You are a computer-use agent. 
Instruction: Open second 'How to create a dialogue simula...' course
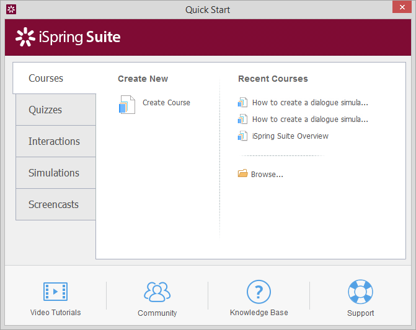pyautogui.click(x=310, y=119)
